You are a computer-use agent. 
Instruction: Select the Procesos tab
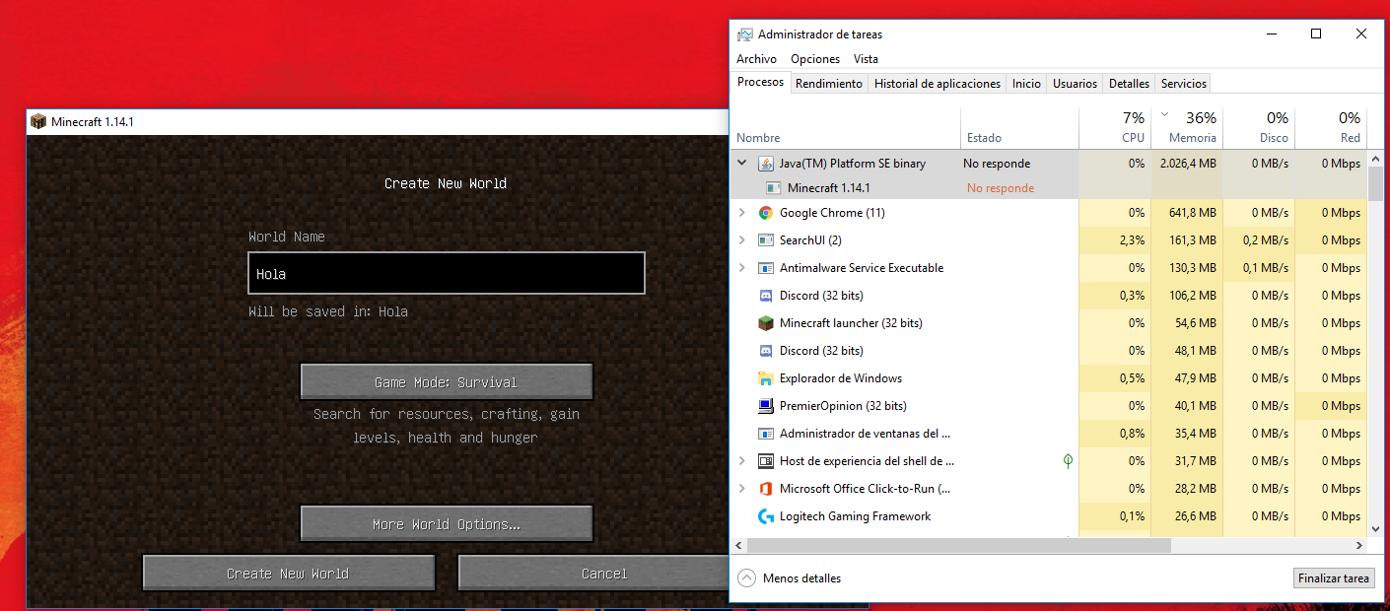pyautogui.click(x=761, y=83)
